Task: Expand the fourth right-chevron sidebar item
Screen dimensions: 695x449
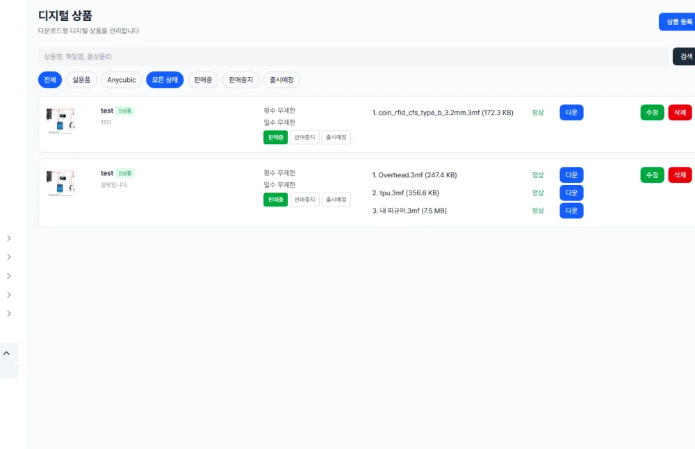Action: (9, 295)
